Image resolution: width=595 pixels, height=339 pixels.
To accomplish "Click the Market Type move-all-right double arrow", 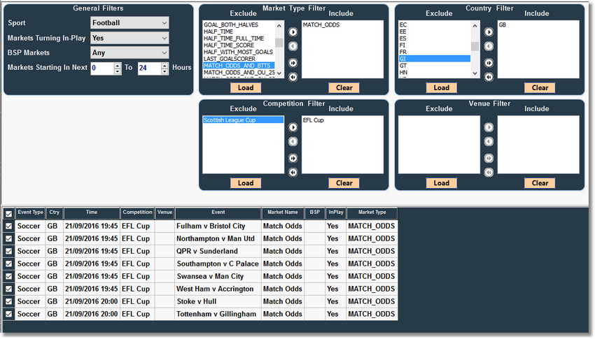I will (x=293, y=63).
